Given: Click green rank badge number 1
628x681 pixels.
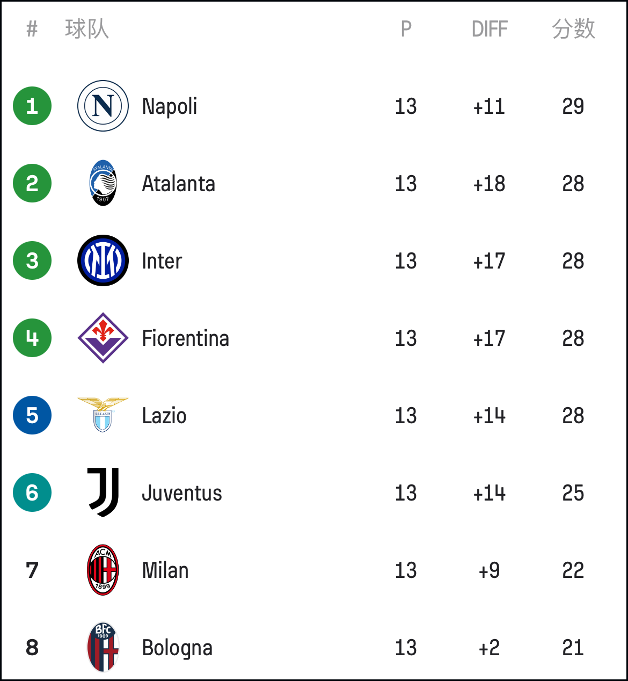Looking at the screenshot, I should pos(32,106).
